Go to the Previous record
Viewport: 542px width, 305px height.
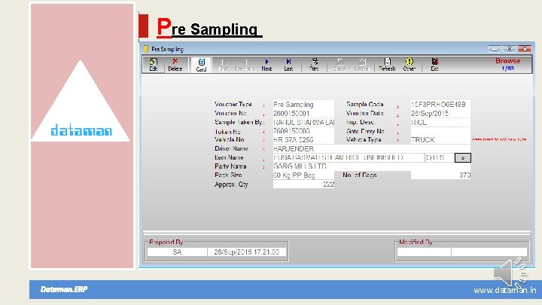(245, 65)
